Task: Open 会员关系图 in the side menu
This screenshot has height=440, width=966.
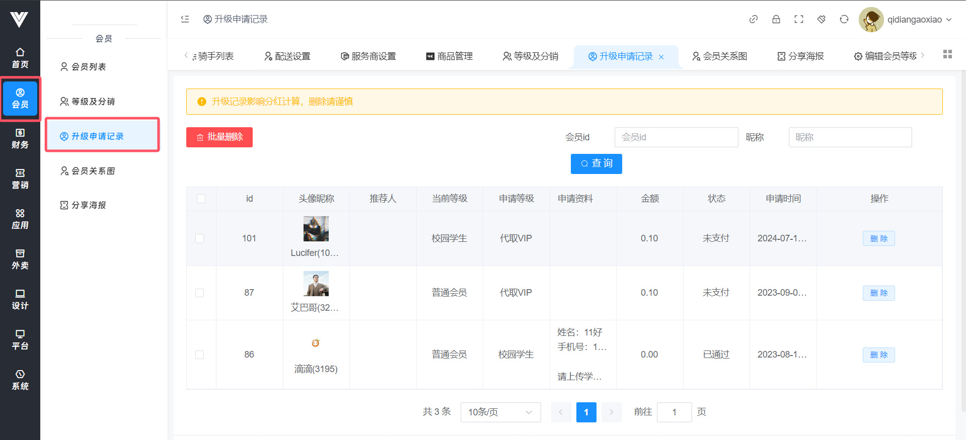Action: click(x=93, y=171)
